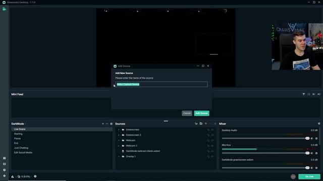
Task: Click the info icon in the status bar
Action: 35,176
